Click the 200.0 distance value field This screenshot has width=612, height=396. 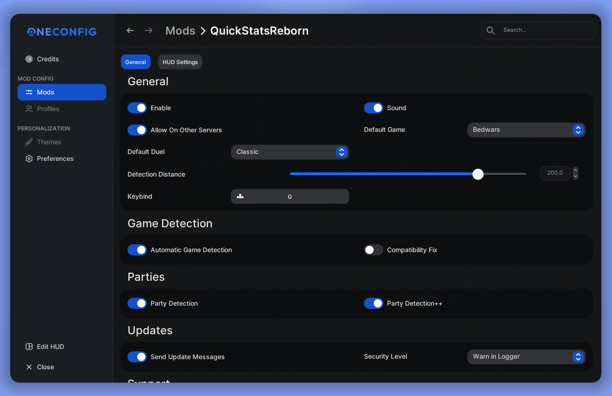(x=555, y=173)
